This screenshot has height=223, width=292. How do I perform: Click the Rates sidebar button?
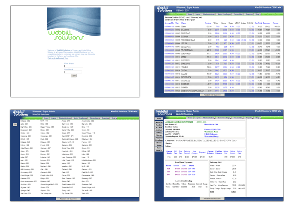tap(159, 148)
